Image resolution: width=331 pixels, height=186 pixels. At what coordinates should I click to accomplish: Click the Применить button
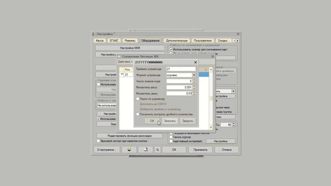coord(200,150)
